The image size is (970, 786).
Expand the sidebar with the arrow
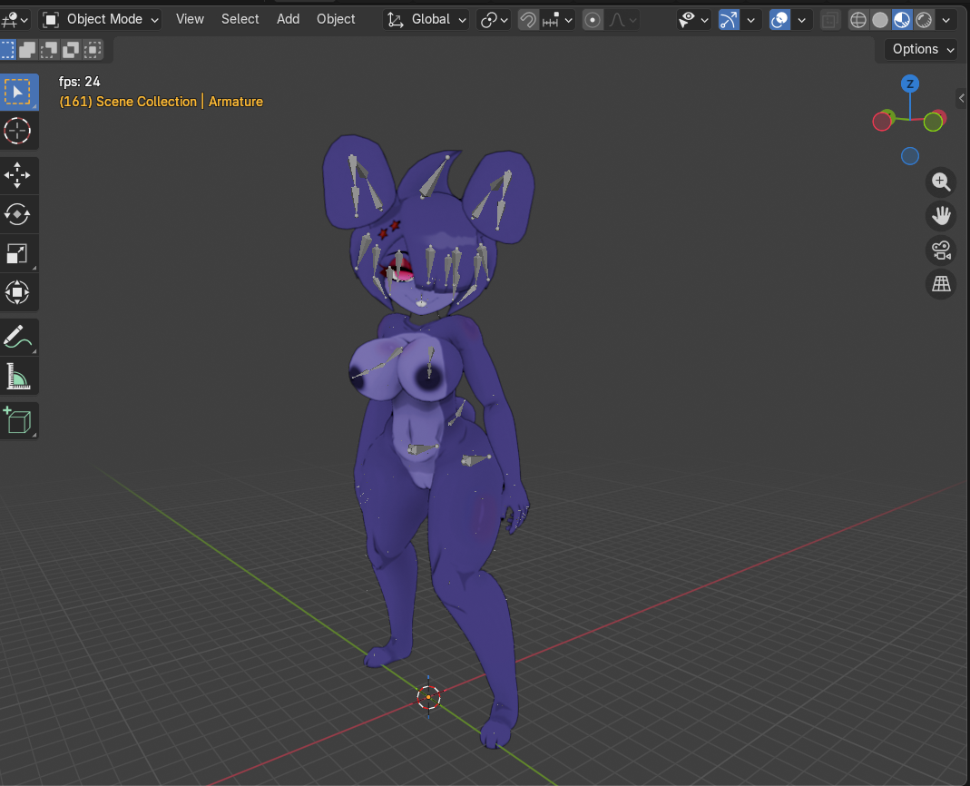pos(961,98)
